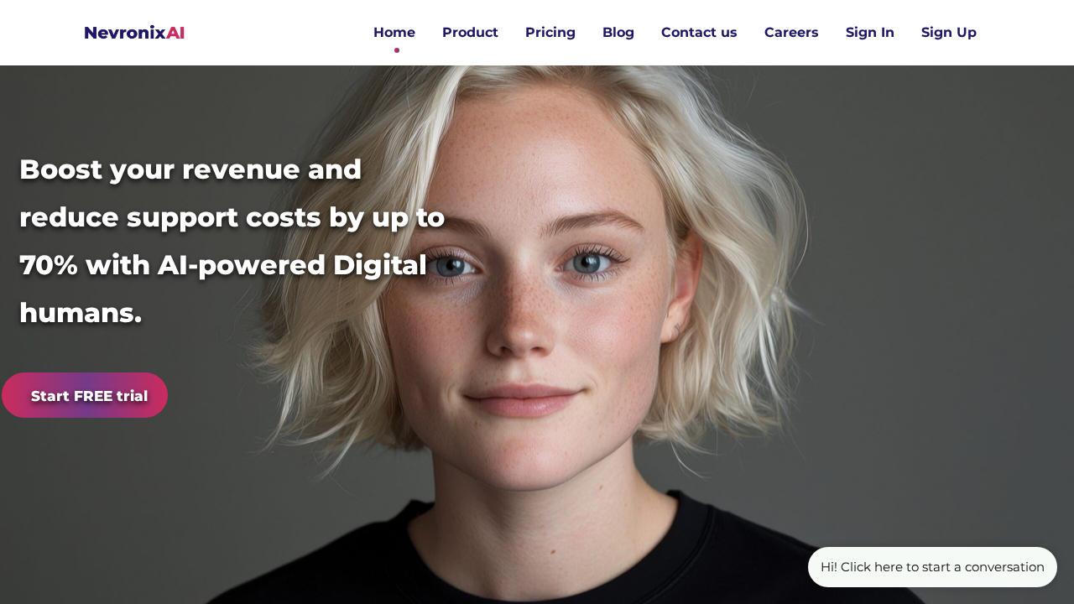This screenshot has height=604, width=1074.
Task: Click the "70% with AI-powered Digital" text line
Action: click(x=223, y=265)
